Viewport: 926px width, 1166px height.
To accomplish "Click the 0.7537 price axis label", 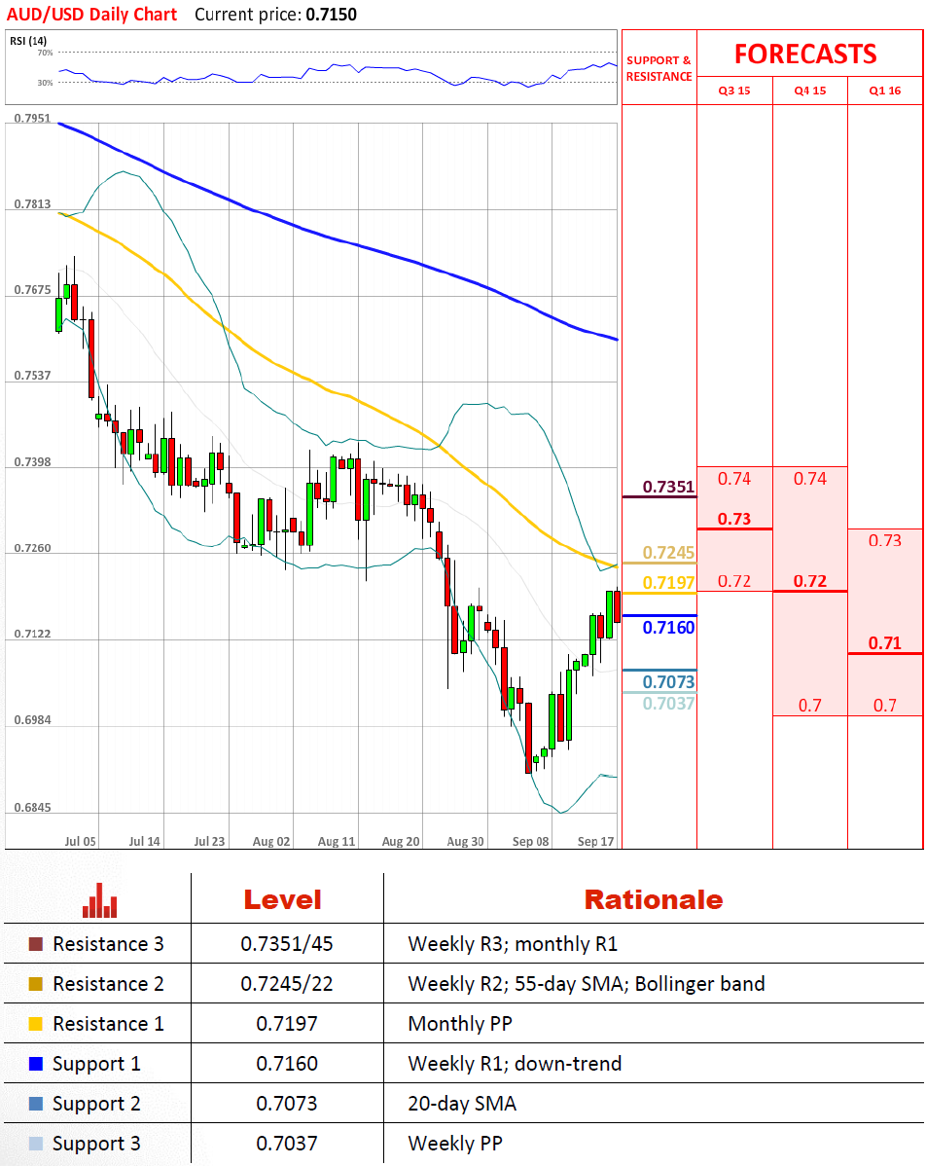I will tap(33, 376).
